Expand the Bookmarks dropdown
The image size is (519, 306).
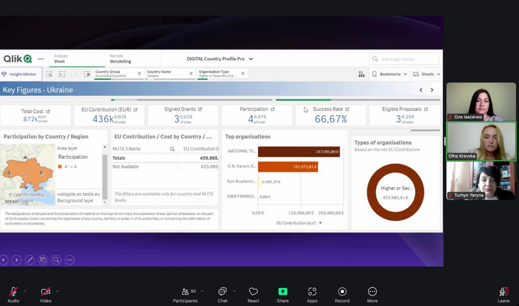390,74
